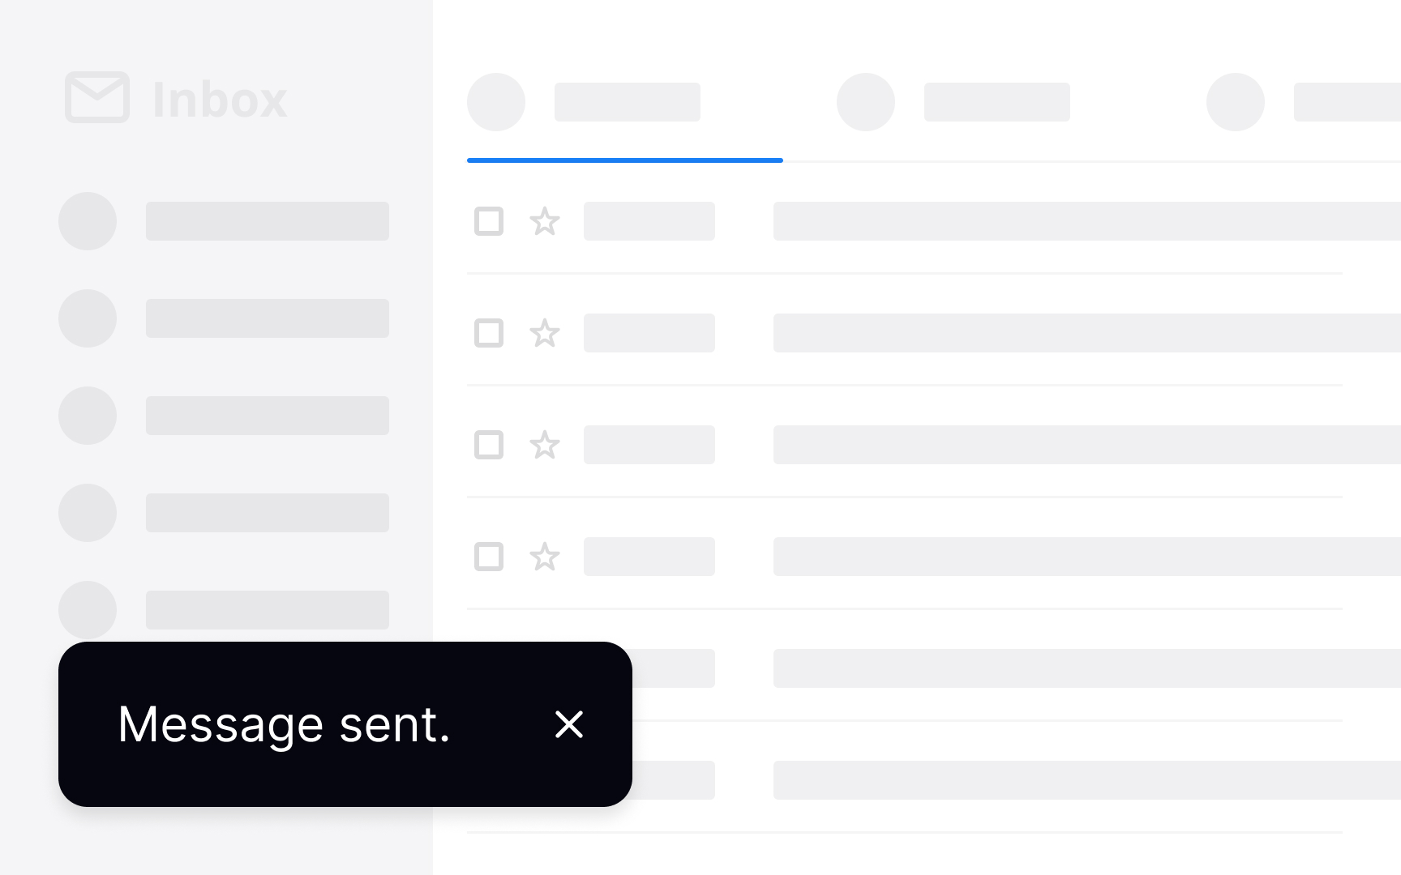The height and width of the screenshot is (875, 1401).
Task: Open the first email's subject line
Action: [x=1086, y=221]
